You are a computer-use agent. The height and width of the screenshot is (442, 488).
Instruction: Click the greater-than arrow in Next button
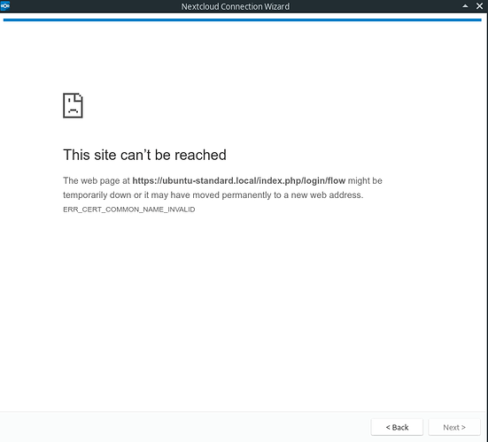click(463, 427)
